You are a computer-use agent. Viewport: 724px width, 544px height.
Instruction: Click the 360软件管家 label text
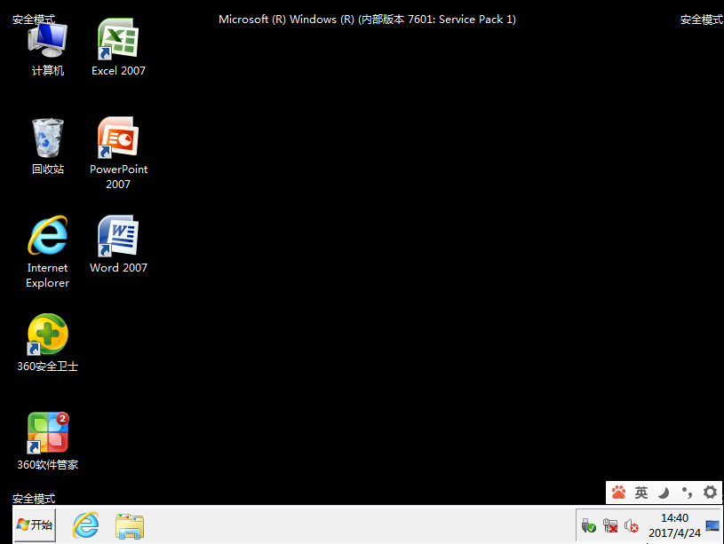[48, 465]
